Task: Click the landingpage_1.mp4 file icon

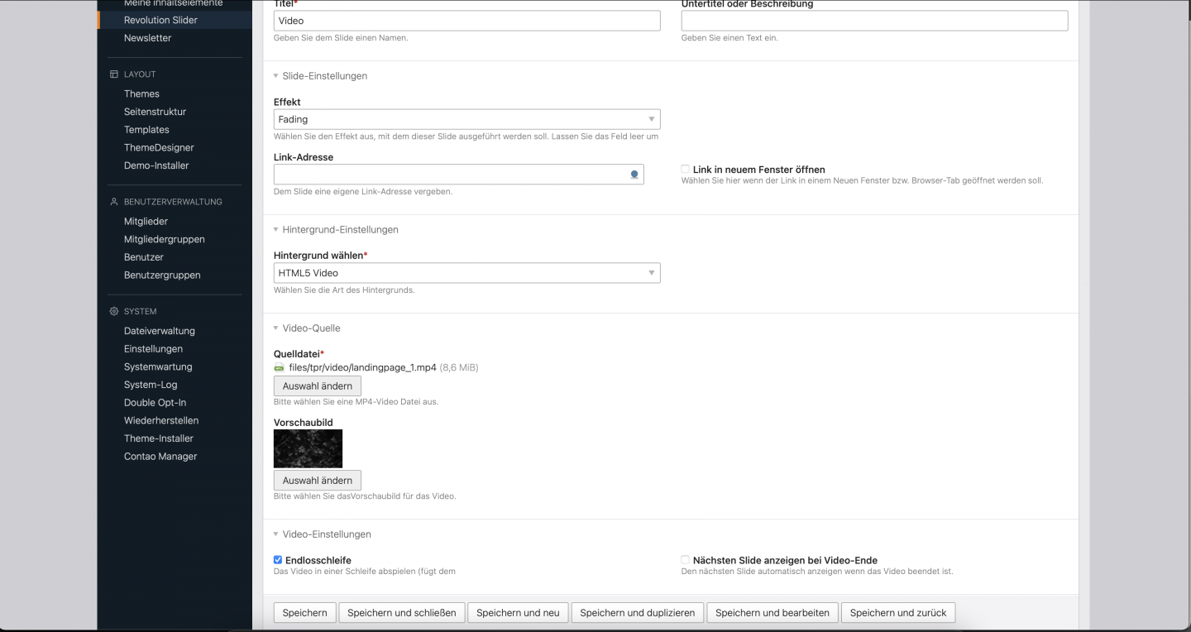Action: click(x=279, y=367)
